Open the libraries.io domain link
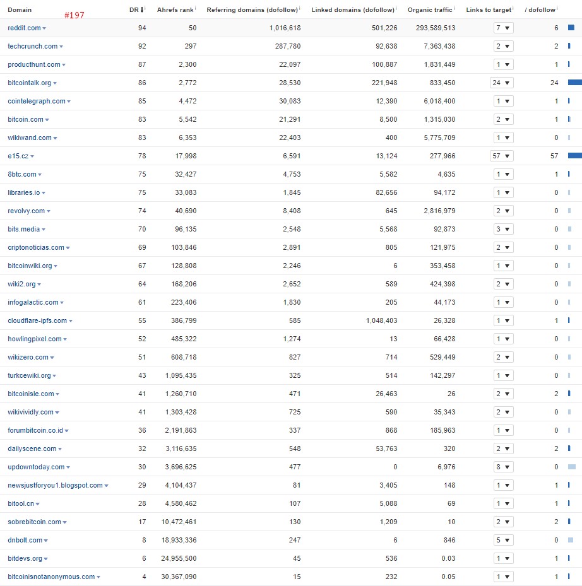The image size is (582, 586). (x=23, y=193)
